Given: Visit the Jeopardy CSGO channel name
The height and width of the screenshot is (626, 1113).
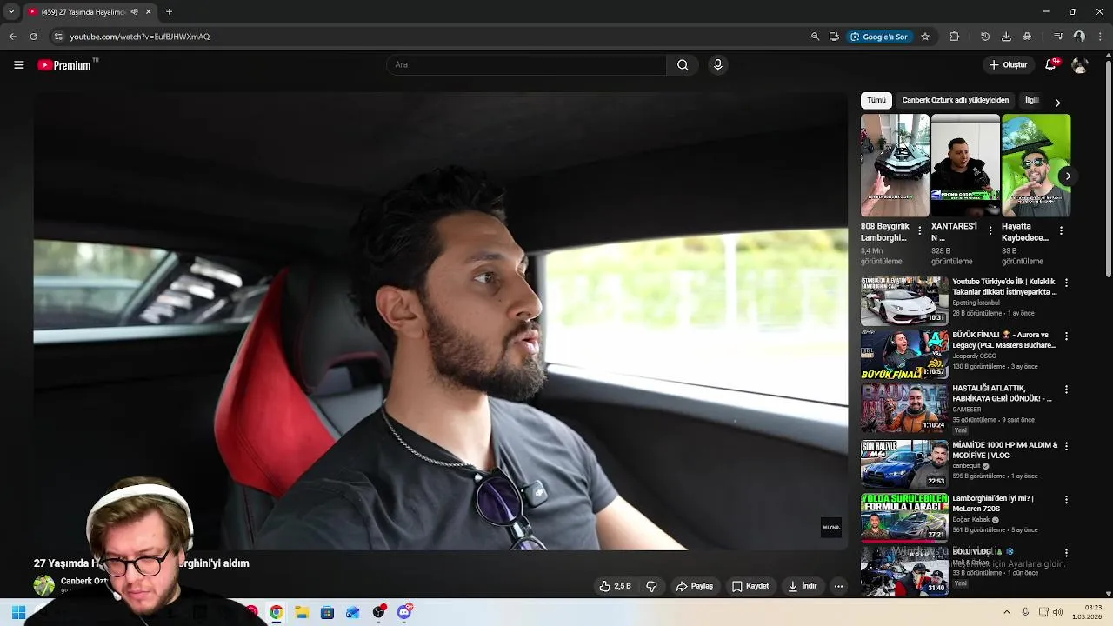Looking at the screenshot, I should coord(976,356).
